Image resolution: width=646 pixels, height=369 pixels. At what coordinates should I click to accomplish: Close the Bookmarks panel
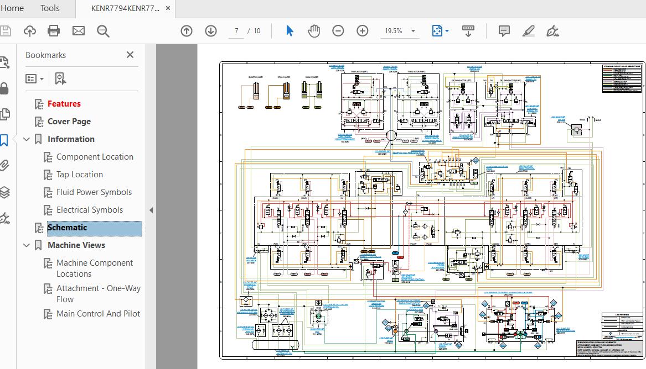130,55
